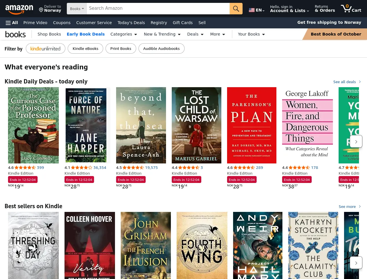
Task: Expand the Deals dropdown in books bar
Action: click(195, 34)
